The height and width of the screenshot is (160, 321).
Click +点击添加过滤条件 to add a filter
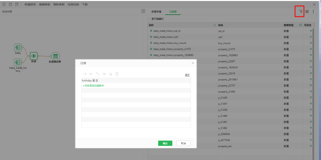(93, 86)
